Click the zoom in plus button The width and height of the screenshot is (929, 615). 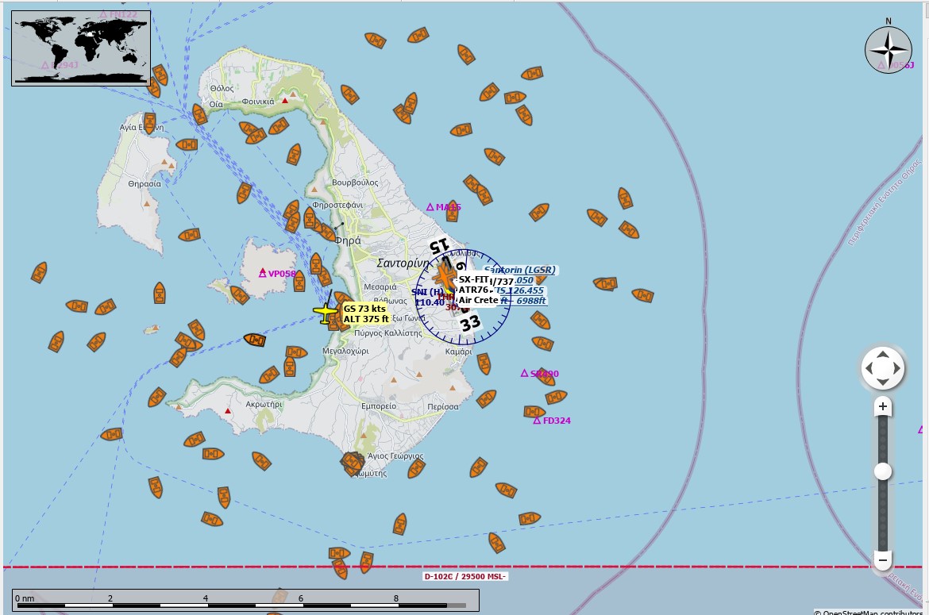pyautogui.click(x=883, y=406)
